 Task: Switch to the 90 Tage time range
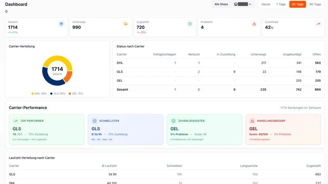pyautogui.click(x=315, y=4)
